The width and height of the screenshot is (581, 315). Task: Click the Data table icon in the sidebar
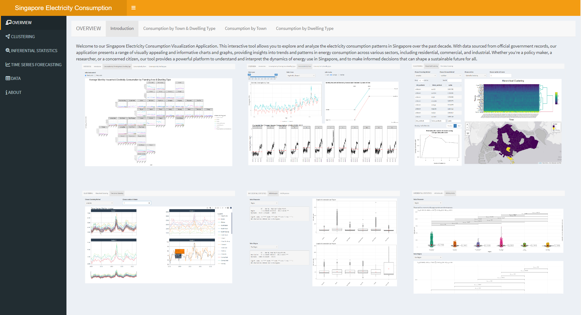point(8,78)
